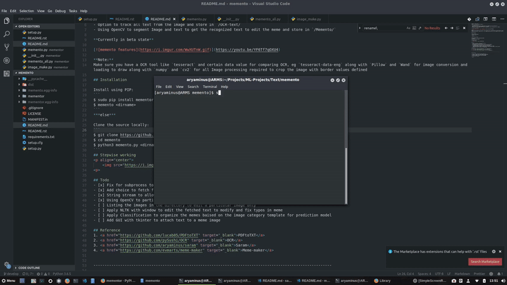Expand the mementor.egg-info folder
The image size is (507, 285).
click(44, 102)
